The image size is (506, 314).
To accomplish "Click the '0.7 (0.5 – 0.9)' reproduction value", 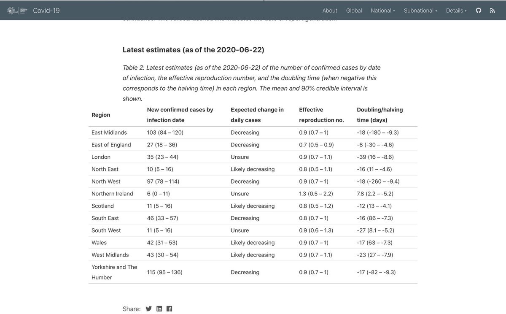I will click(316, 145).
